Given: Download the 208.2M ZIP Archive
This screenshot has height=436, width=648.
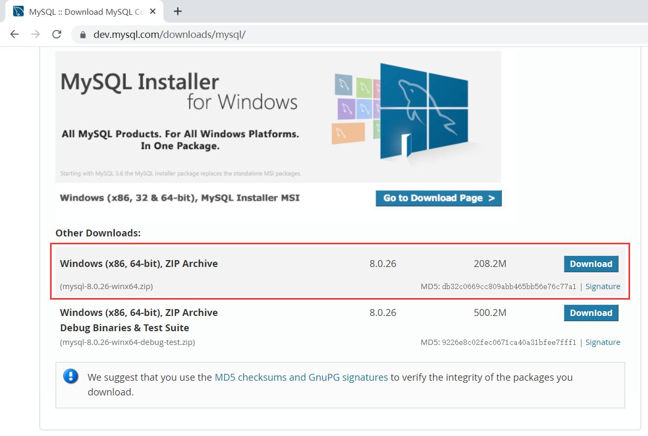Looking at the screenshot, I should click(x=591, y=264).
